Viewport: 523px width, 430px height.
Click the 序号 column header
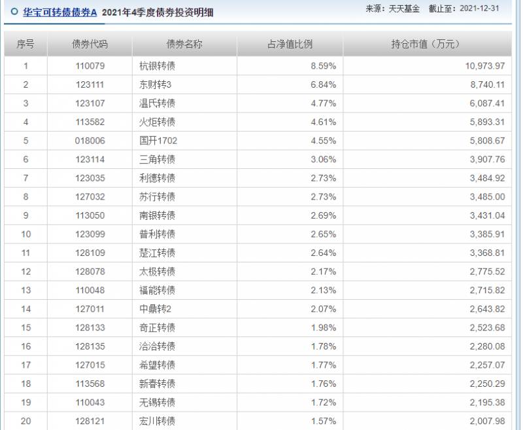coord(25,44)
